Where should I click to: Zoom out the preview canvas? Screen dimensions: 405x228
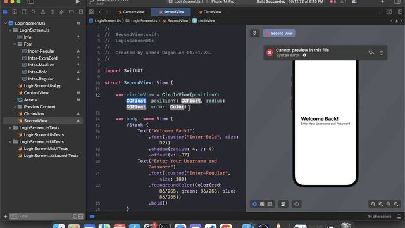coord(373,204)
